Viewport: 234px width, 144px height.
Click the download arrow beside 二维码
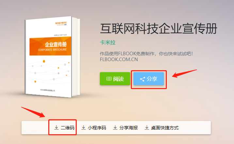point(56,127)
